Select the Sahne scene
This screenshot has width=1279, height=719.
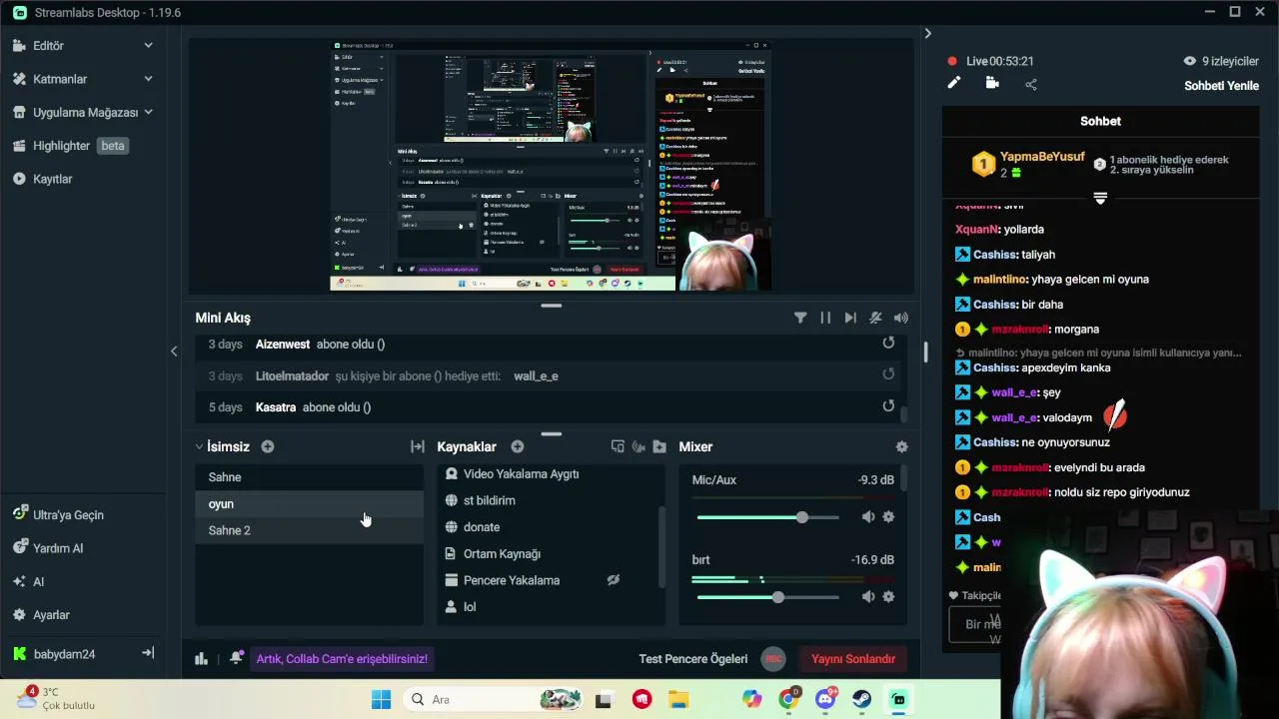point(309,477)
